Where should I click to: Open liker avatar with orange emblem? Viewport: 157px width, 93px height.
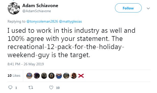pyautogui.click(x=51, y=76)
